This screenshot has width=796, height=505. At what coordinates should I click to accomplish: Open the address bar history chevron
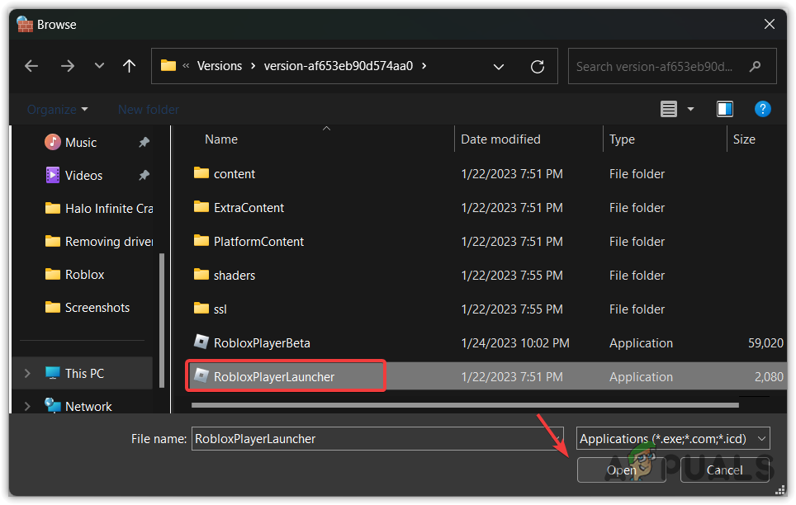click(499, 66)
